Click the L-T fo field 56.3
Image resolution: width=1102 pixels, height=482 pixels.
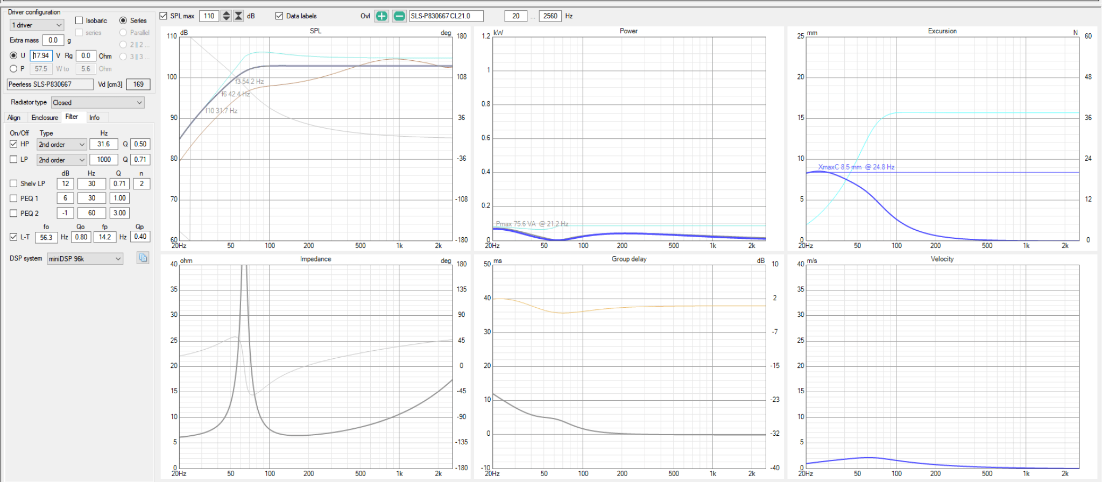click(46, 237)
